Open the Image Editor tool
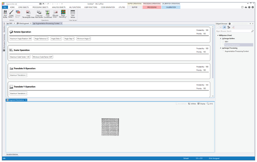The image size is (257, 162). tap(11, 14)
